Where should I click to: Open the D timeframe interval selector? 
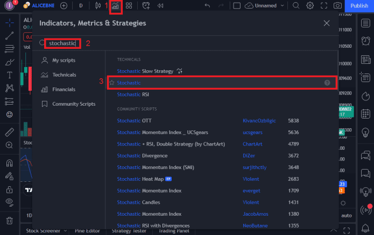click(x=81, y=6)
